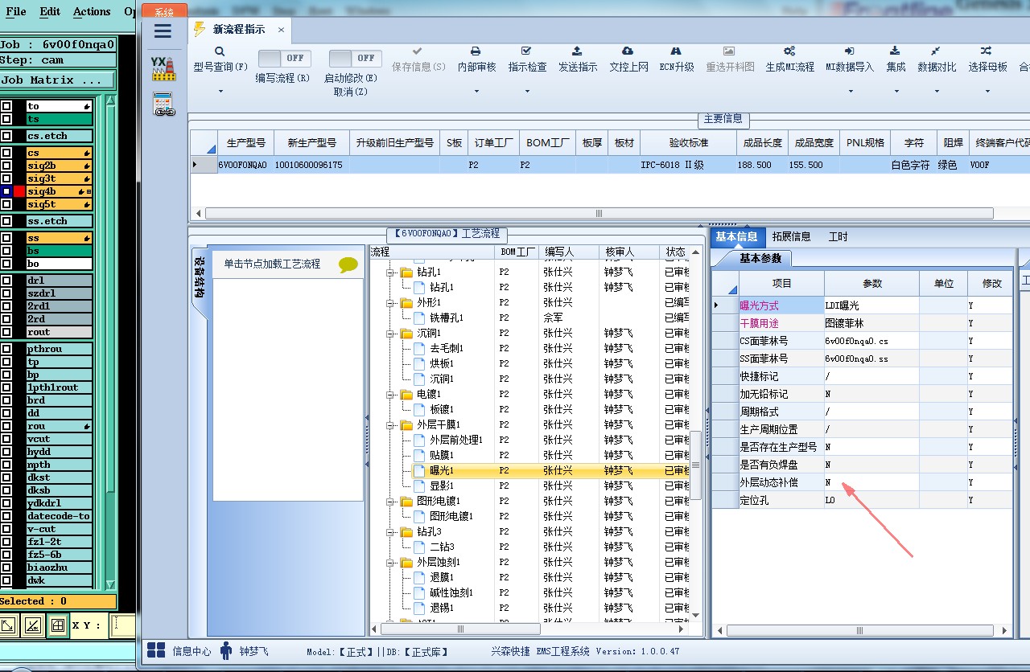Click the 文控上网 cloud upload icon
Viewport: 1030px width, 672px height.
[x=628, y=51]
